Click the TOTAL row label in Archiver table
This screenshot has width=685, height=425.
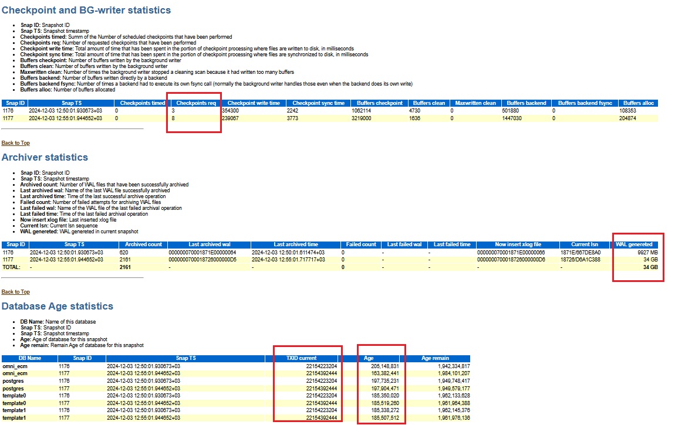[x=12, y=267]
